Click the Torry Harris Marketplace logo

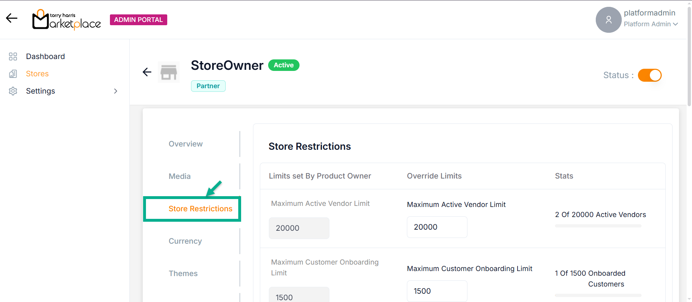66,20
